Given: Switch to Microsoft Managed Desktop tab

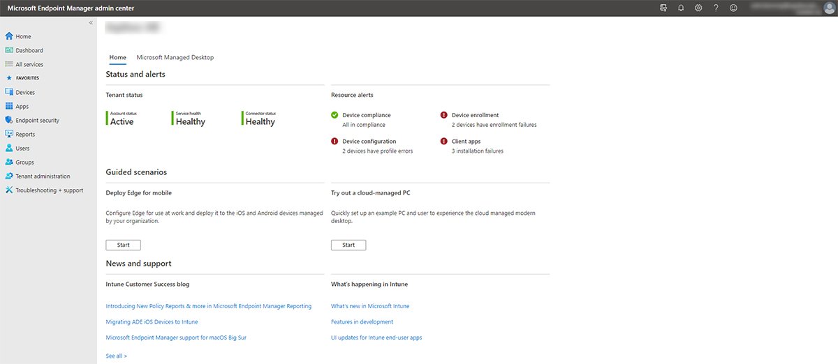Looking at the screenshot, I should pyautogui.click(x=175, y=57).
